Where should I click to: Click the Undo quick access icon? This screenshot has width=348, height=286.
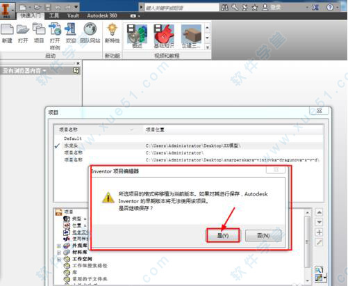click(x=58, y=8)
